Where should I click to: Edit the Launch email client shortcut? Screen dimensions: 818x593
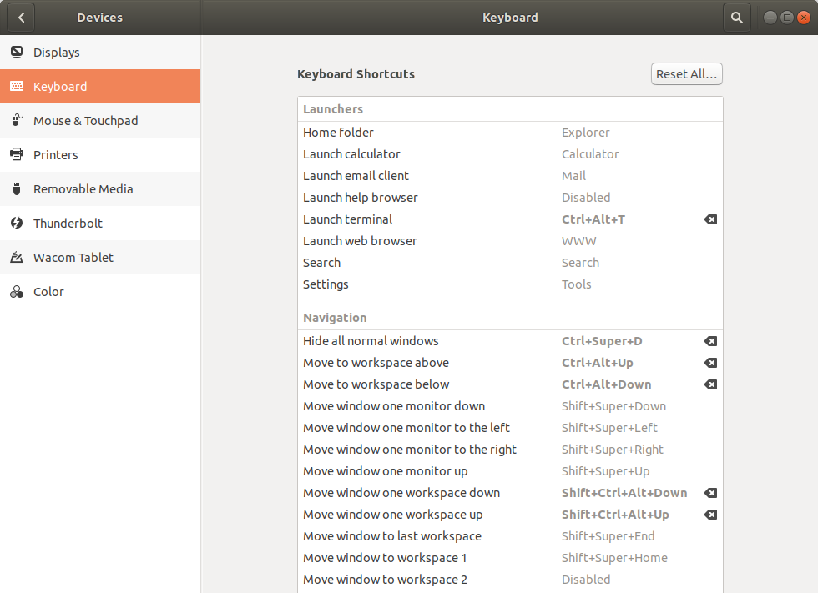510,176
